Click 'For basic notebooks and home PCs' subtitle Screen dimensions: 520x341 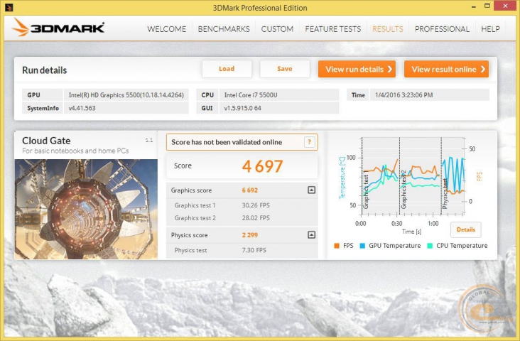coord(75,151)
